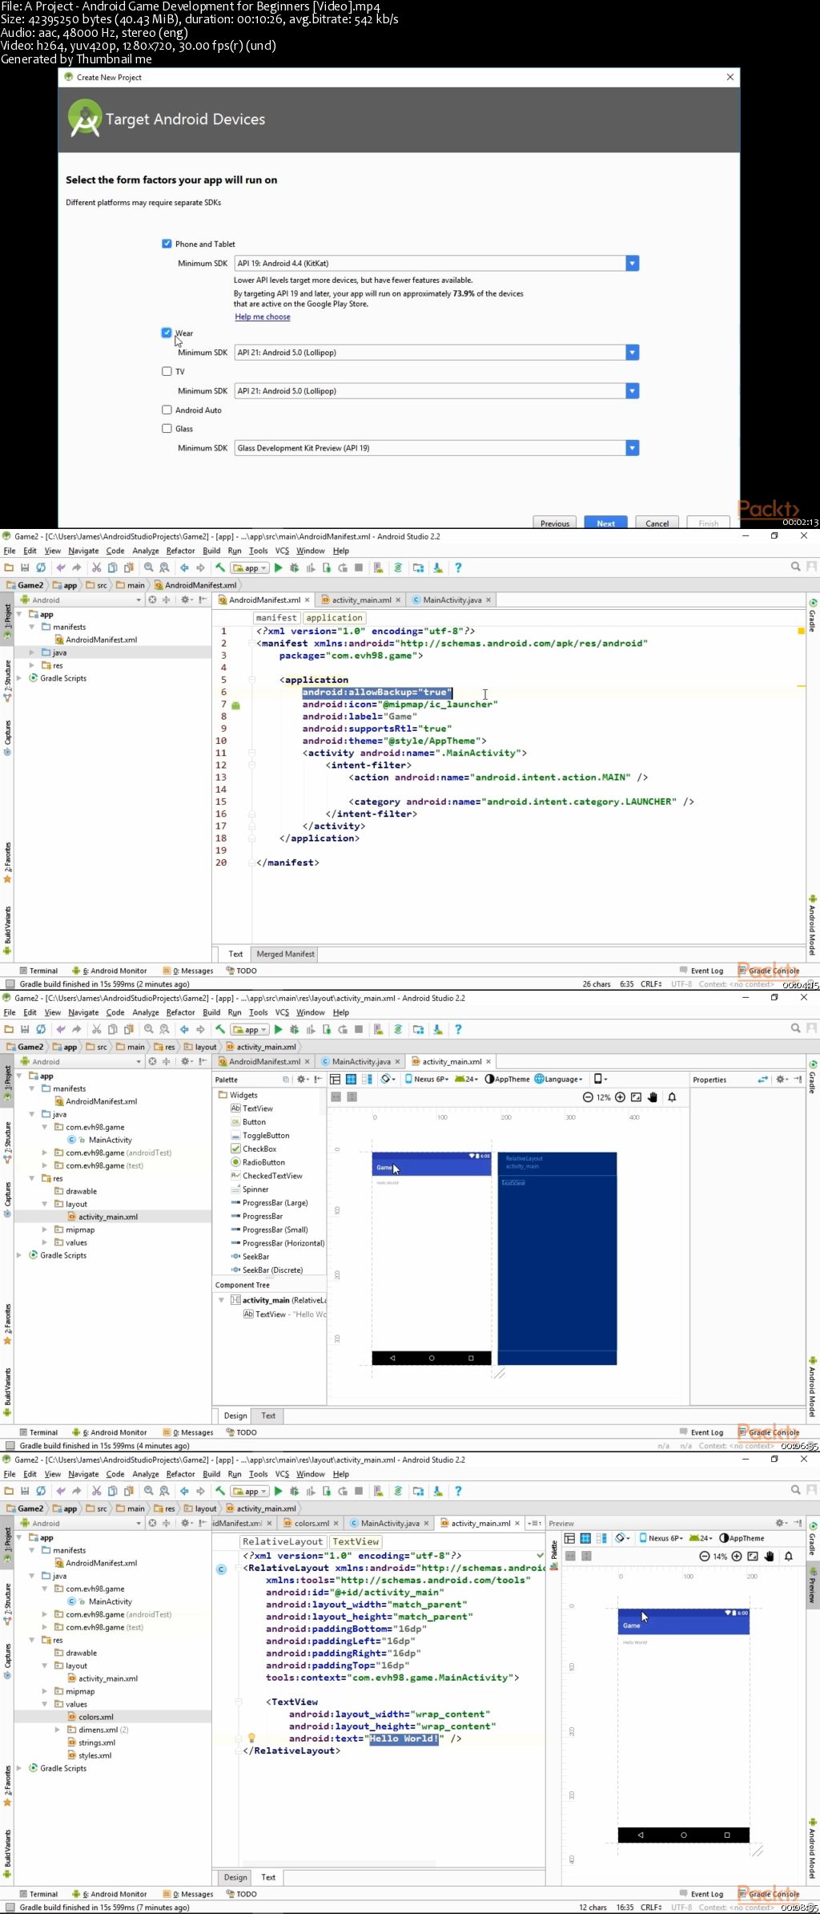Close the AndroidManifest.xml editor tab in the AndroidManifest window
820x1914 pixels.
pyautogui.click(x=307, y=600)
